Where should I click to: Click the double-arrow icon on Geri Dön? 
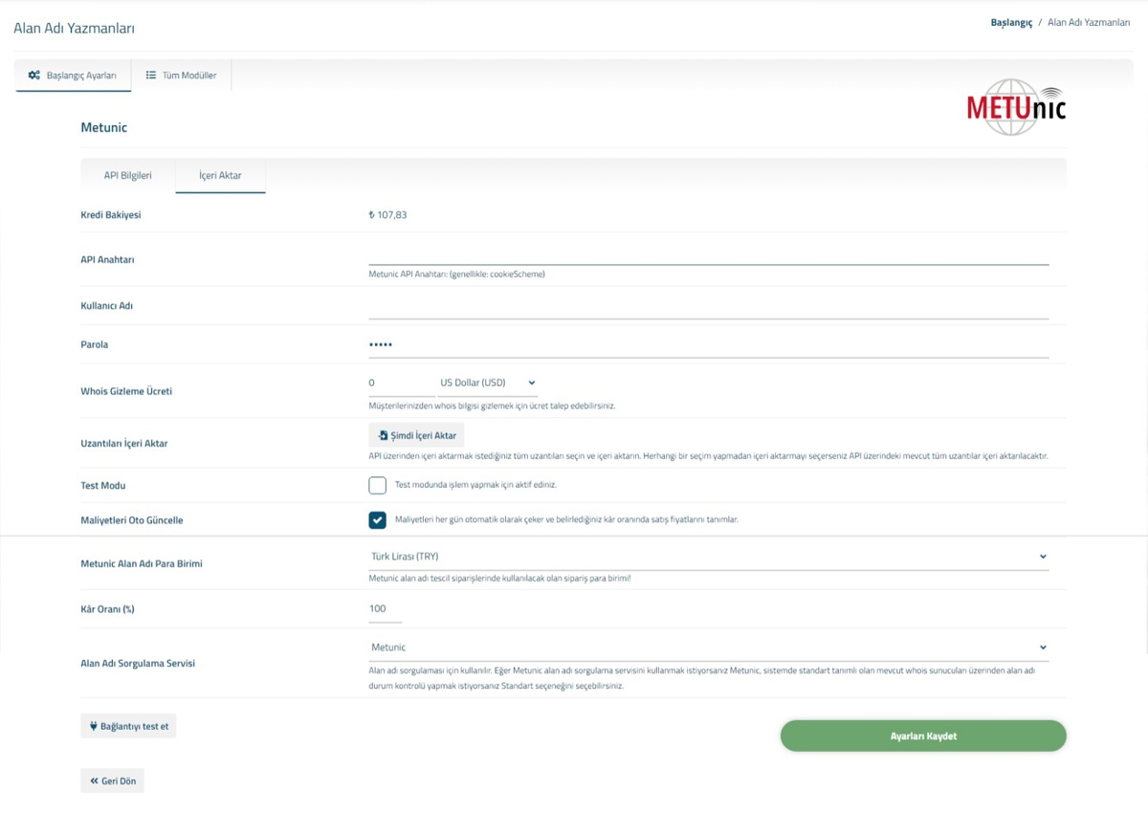[95, 780]
